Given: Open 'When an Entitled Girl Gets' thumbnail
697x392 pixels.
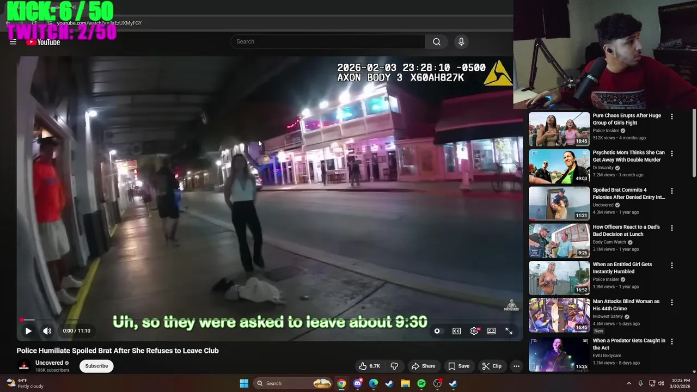Looking at the screenshot, I should (x=559, y=278).
